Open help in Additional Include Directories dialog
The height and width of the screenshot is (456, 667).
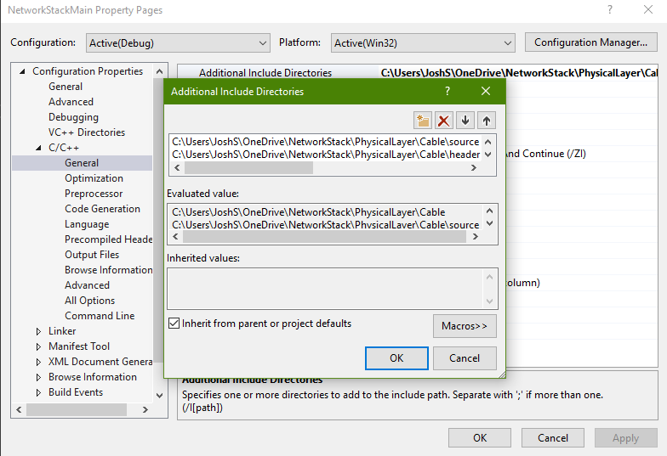(448, 91)
